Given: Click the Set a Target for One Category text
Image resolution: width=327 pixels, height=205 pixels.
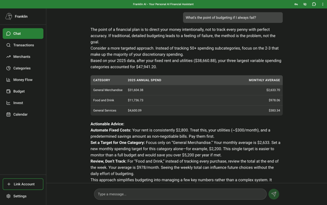Looking at the screenshot, I should 118,143.
